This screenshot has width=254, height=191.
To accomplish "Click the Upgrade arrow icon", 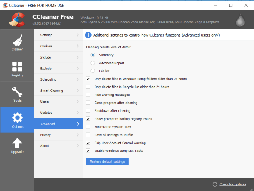I will pos(17,143).
